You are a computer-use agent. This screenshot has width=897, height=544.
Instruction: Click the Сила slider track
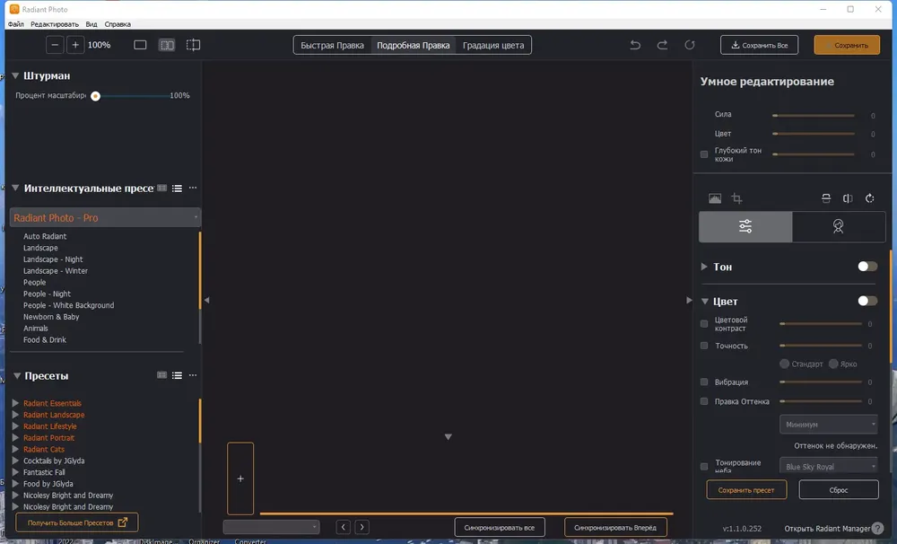(814, 116)
